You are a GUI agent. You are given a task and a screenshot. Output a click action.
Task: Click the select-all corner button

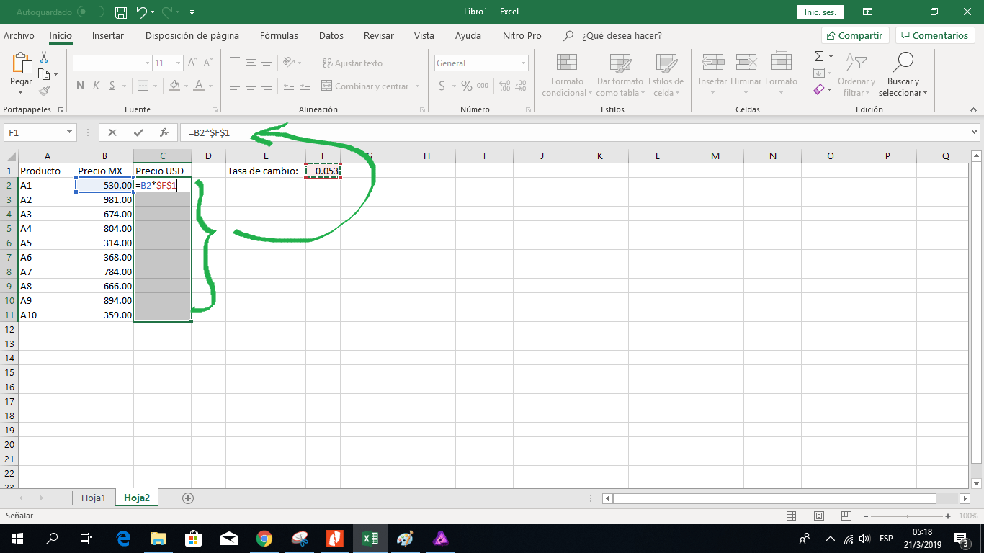coord(11,156)
